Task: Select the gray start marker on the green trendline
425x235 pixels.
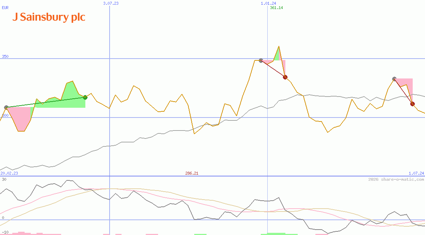Action: pyautogui.click(x=6, y=107)
